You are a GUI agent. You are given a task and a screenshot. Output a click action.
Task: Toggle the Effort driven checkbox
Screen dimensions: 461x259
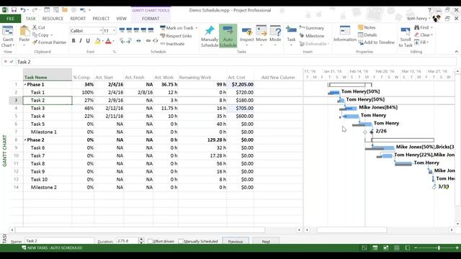coord(150,241)
